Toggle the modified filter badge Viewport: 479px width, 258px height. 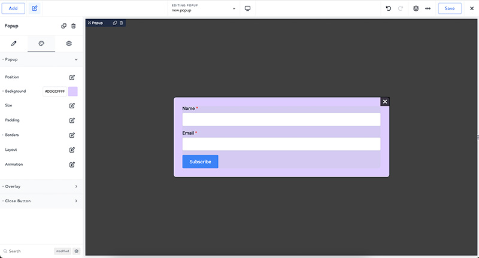63,251
